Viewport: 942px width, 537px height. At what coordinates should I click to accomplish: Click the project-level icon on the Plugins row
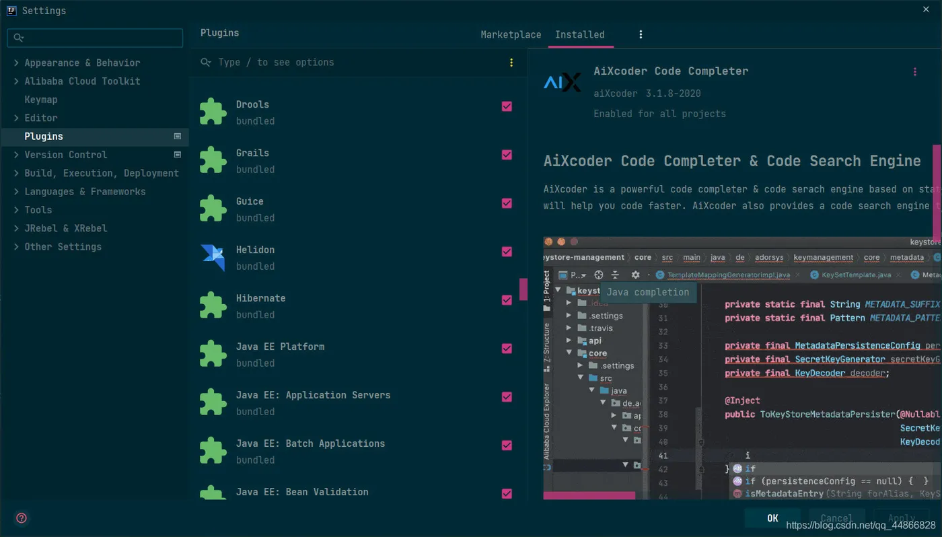[x=178, y=136]
